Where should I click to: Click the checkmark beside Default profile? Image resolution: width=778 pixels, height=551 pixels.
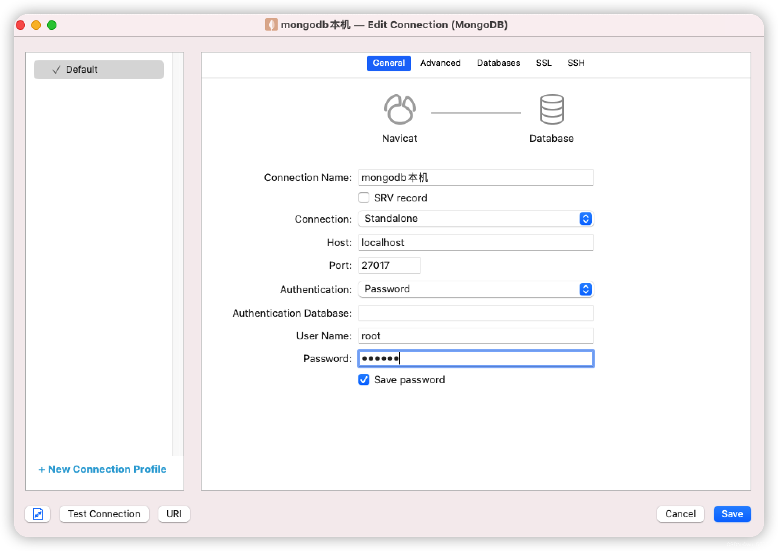point(56,70)
